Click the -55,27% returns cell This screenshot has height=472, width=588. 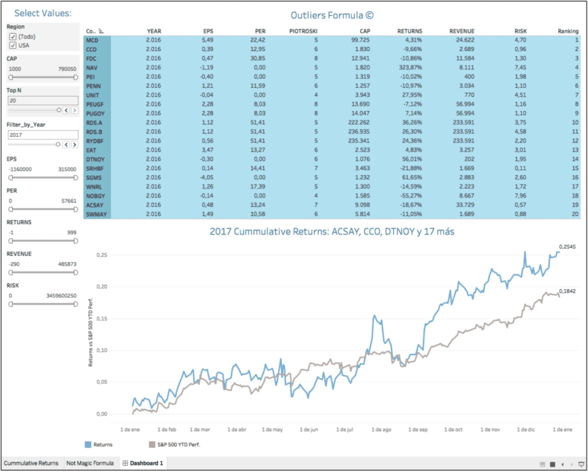(411, 195)
